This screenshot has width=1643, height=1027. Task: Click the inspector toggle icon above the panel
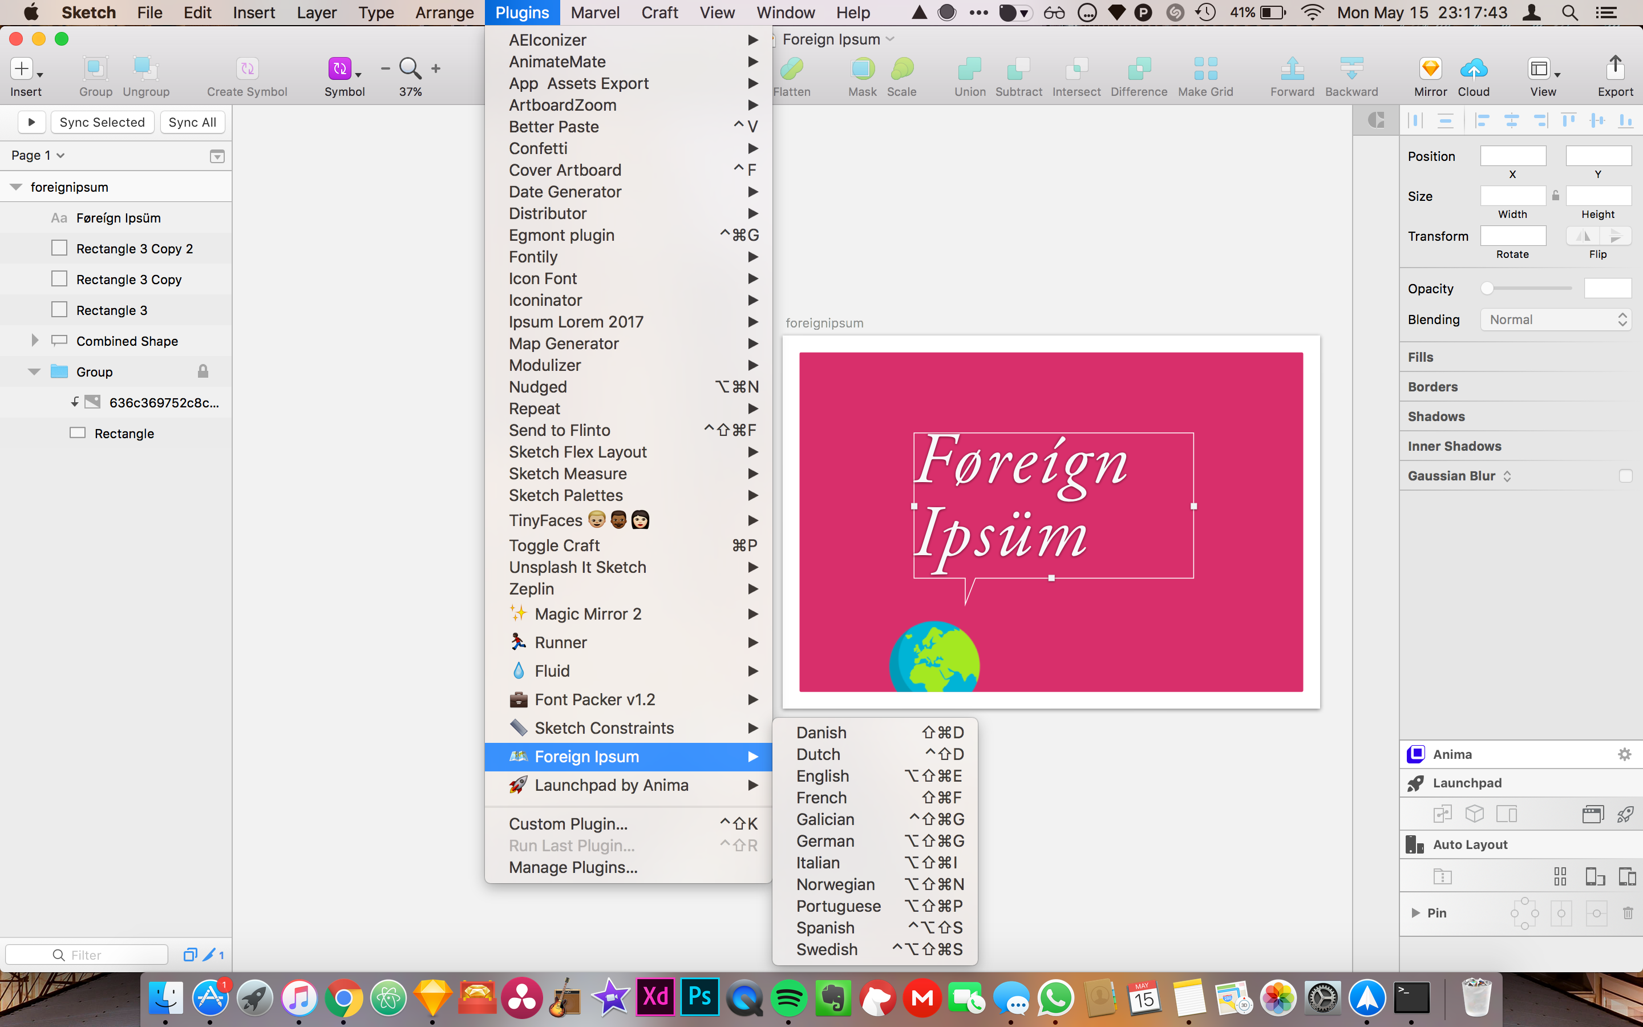tap(1376, 120)
